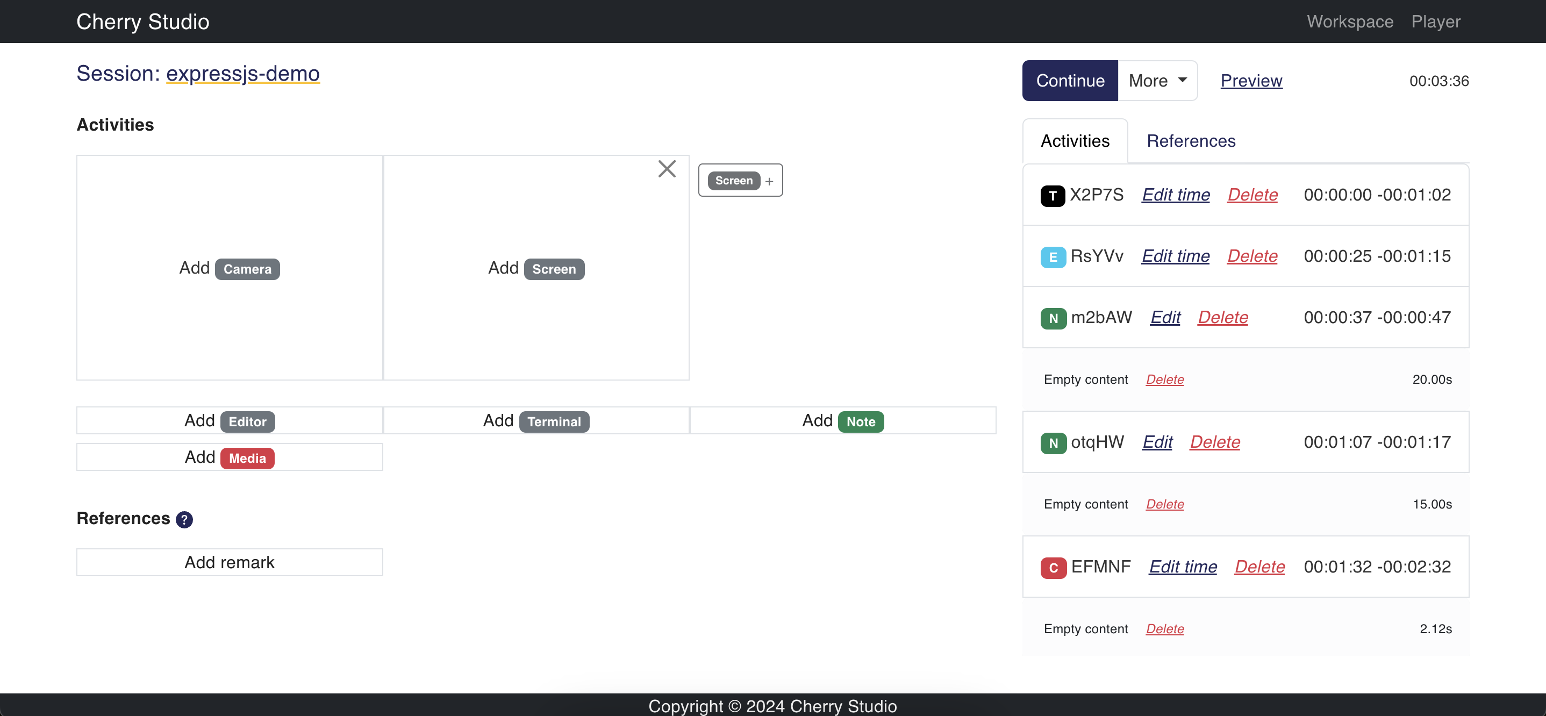Add a Camera activity
1546x716 pixels.
click(x=229, y=268)
